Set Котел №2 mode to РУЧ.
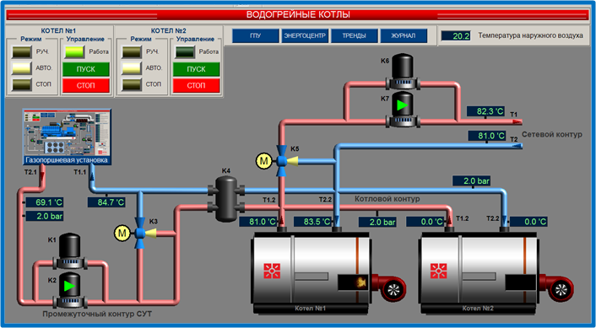The width and height of the screenshot is (596, 328). coord(132,52)
